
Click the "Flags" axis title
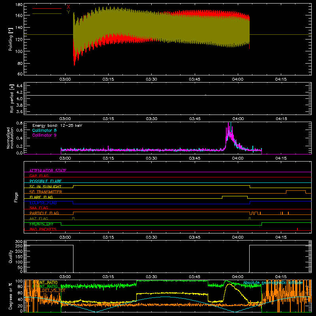(x=16, y=197)
